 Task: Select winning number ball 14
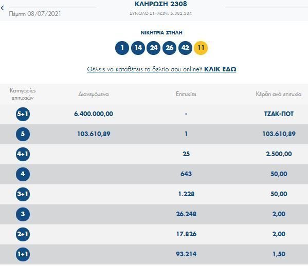pyautogui.click(x=138, y=48)
